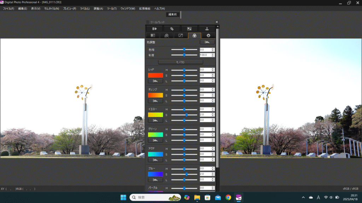Screen dimensions: 362x203
Task: Open the detail magnifier tab in the palette
Action: 167,36
